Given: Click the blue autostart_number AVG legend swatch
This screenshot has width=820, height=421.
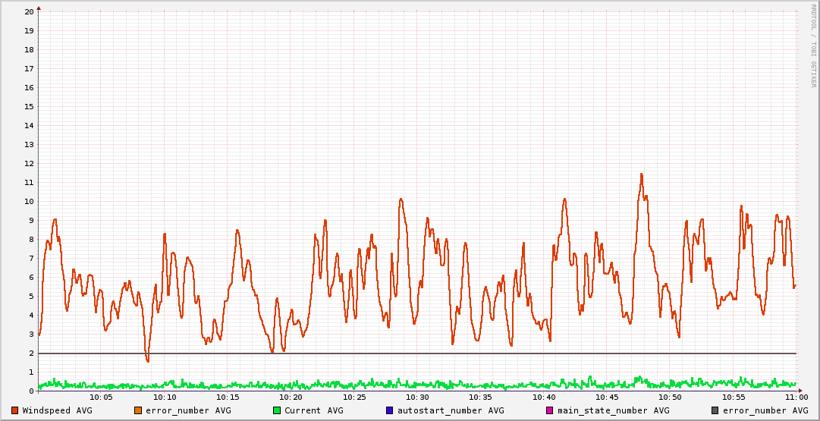Looking at the screenshot, I should (390, 410).
